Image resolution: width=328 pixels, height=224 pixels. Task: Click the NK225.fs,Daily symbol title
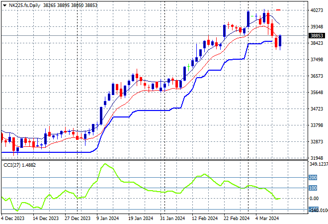(x=25, y=4)
